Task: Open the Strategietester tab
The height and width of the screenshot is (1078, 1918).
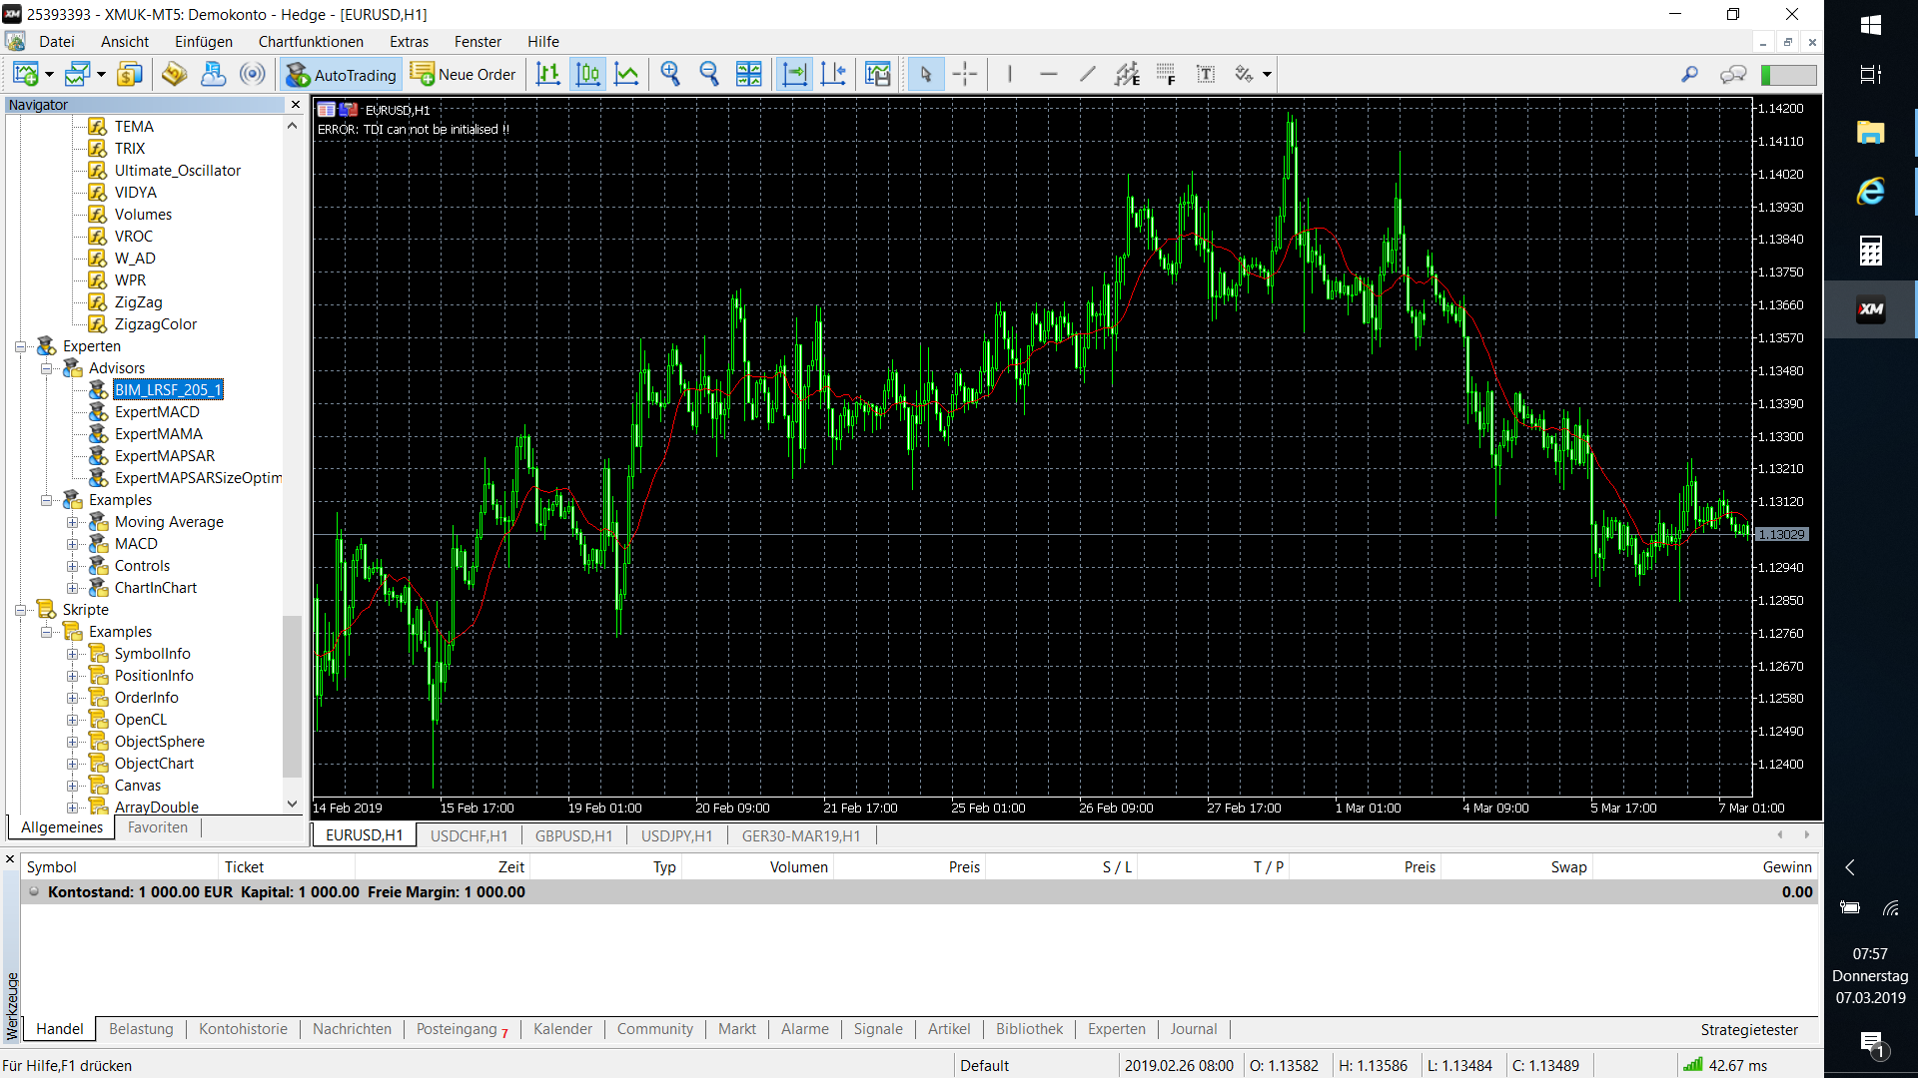Action: point(1749,1030)
